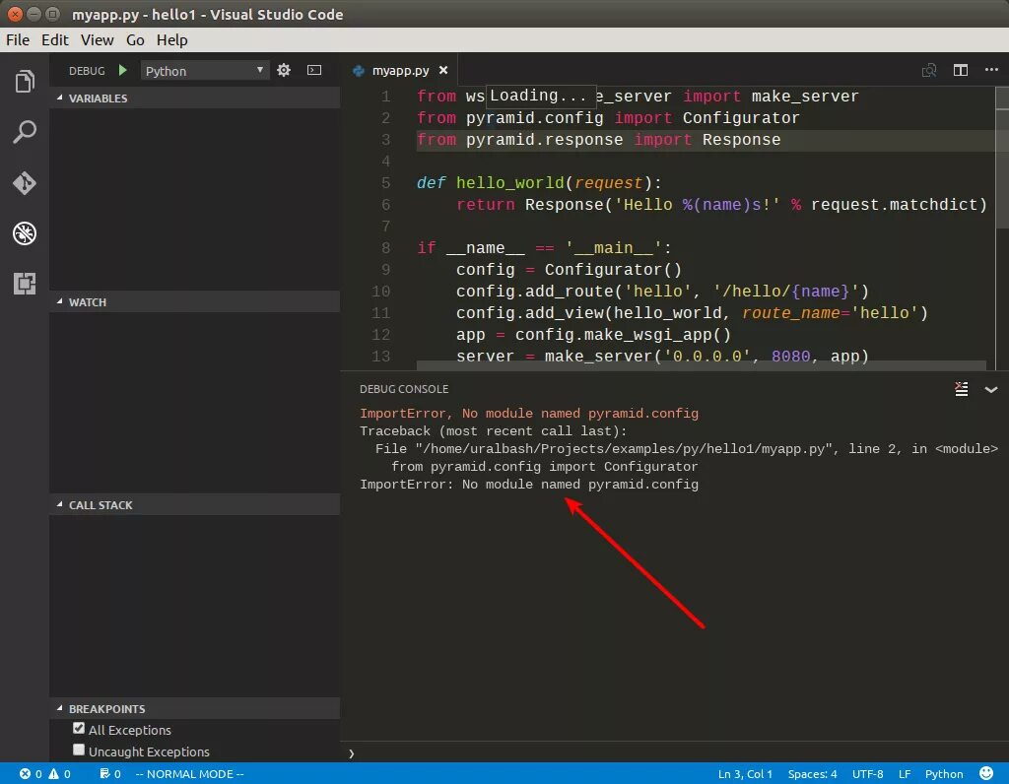Open the Explorer view in activity bar
The image size is (1009, 784).
[25, 81]
